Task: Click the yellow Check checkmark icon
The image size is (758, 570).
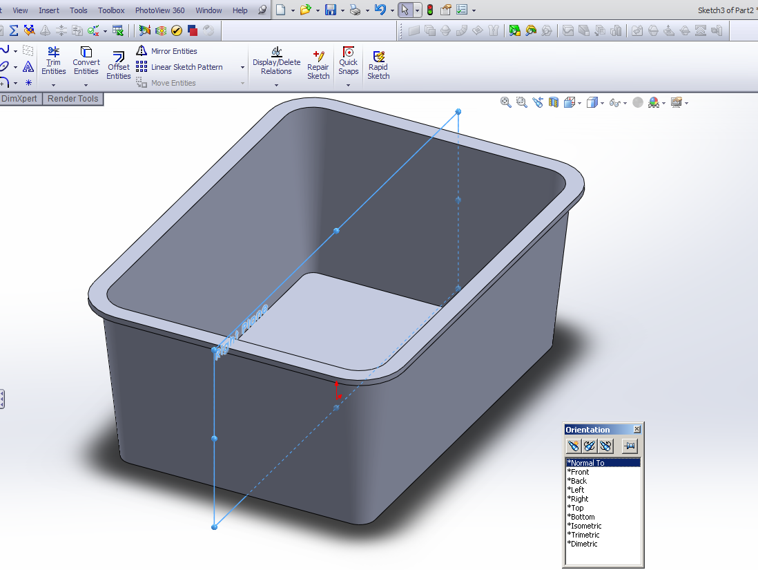Action: point(177,30)
